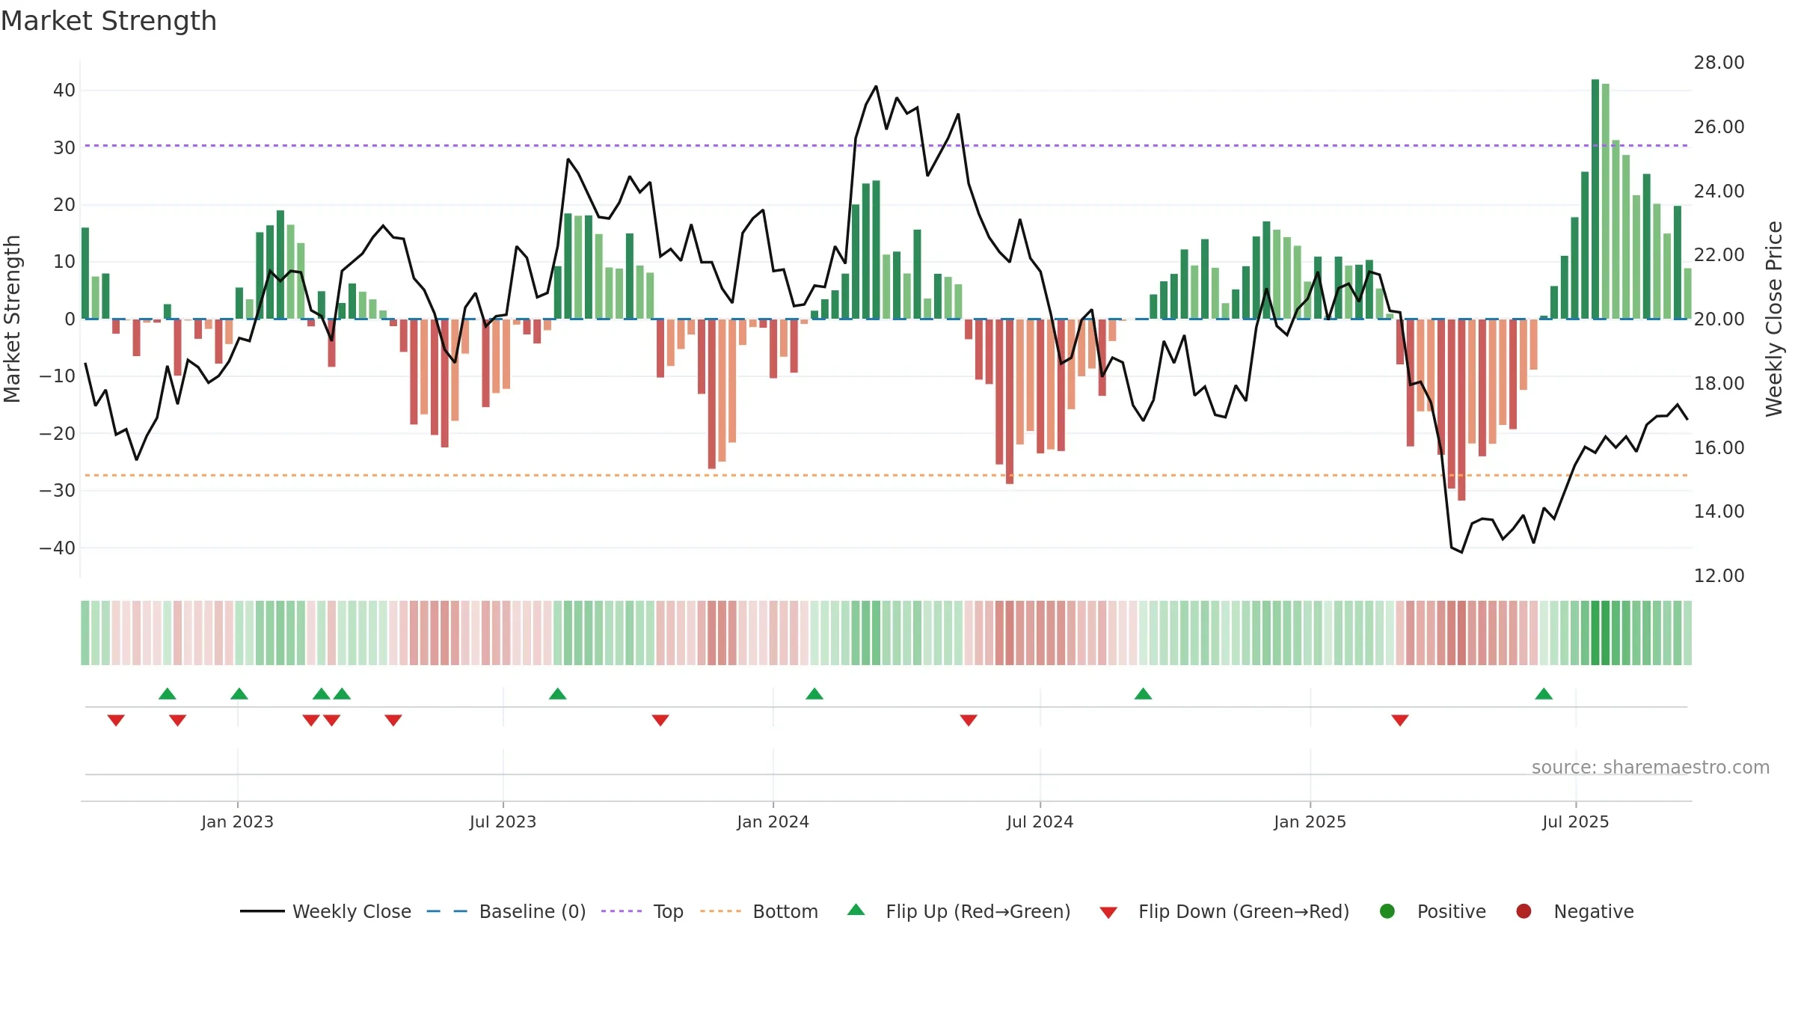Click the first flip-down triangle at chart start
Image resolution: width=1795 pixels, height=1010 pixels.
[116, 720]
